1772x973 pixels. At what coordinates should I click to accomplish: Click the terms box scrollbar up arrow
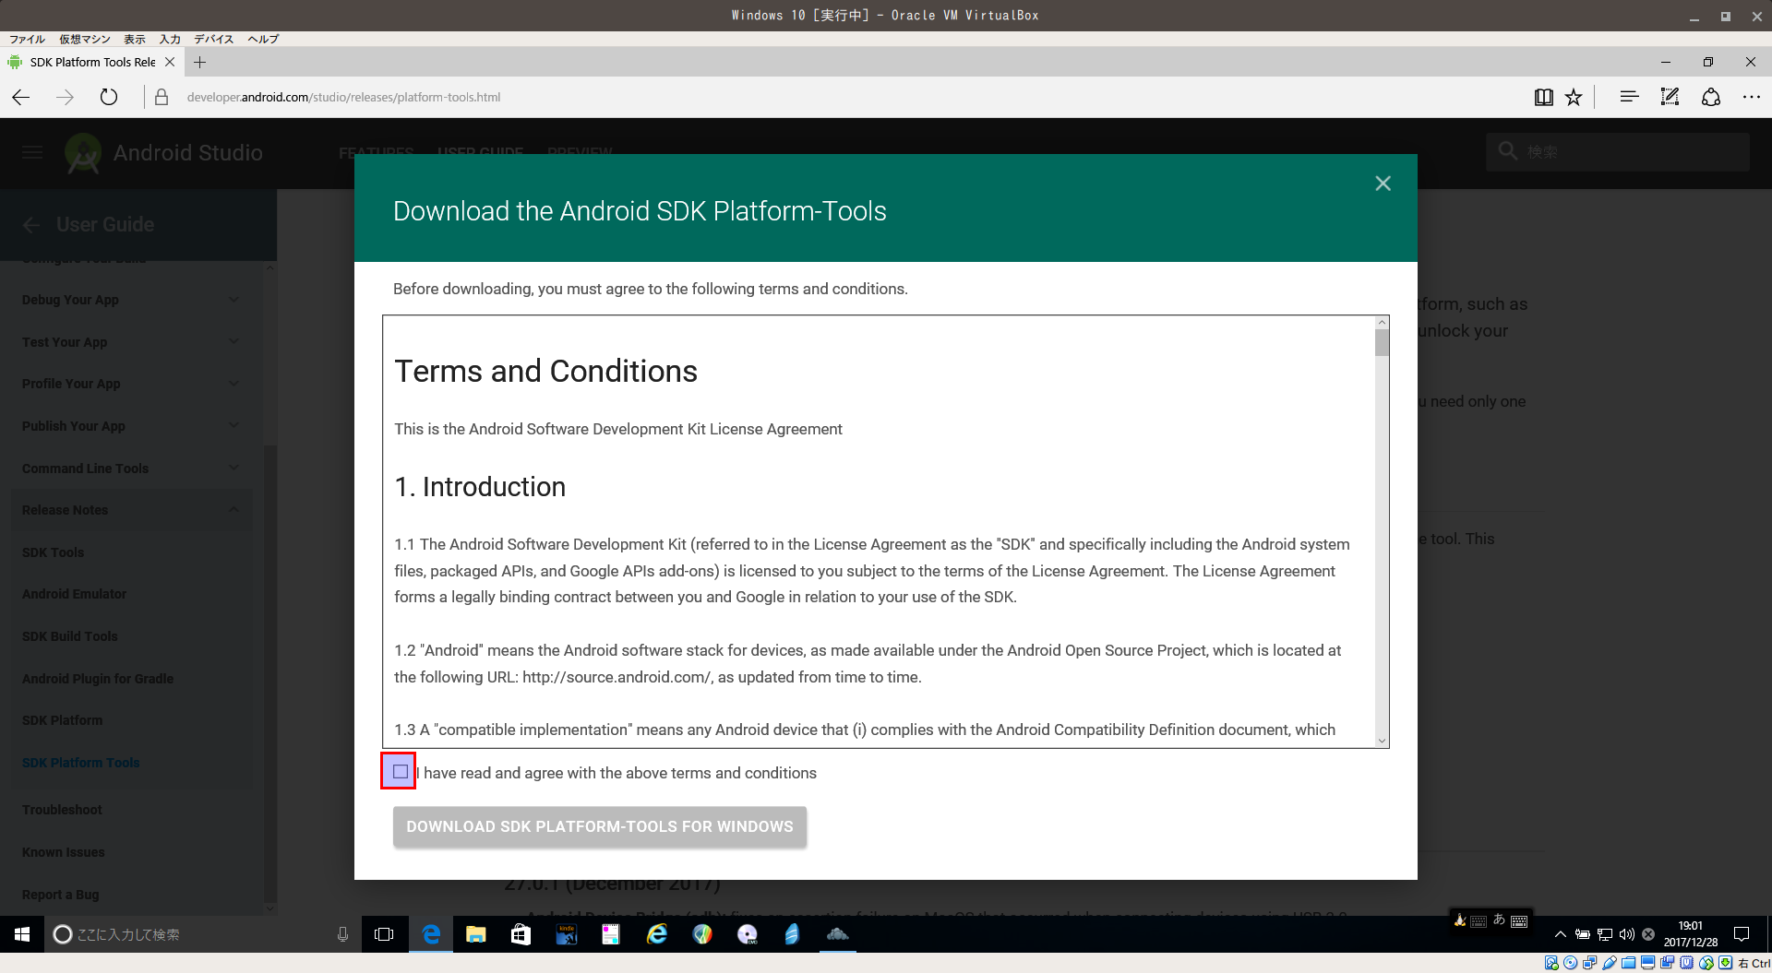pyautogui.click(x=1382, y=323)
